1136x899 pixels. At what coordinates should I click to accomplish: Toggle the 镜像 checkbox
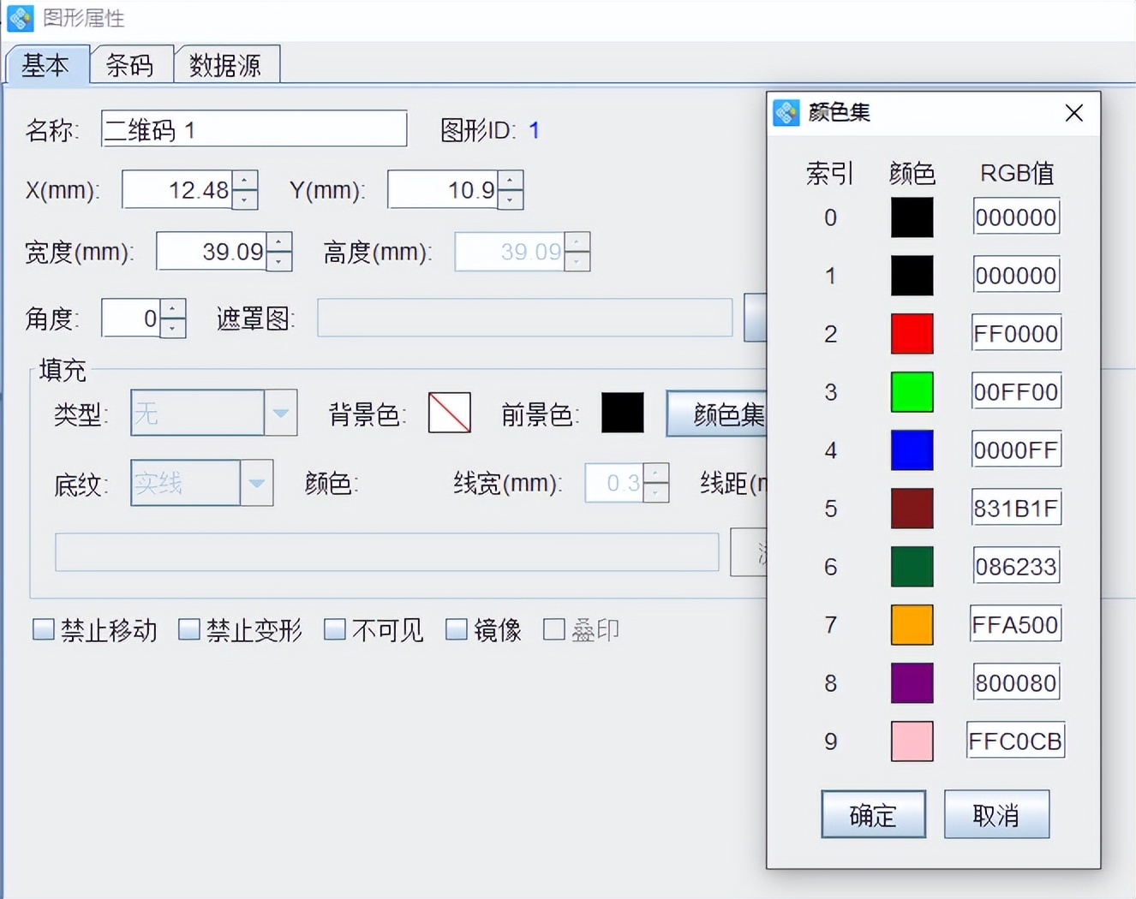tap(457, 629)
